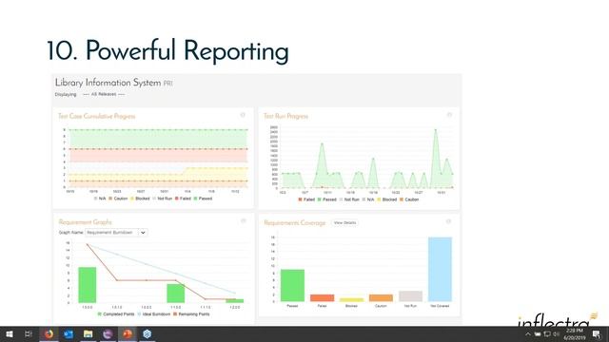Open the All Releases displaying selector

pos(104,94)
